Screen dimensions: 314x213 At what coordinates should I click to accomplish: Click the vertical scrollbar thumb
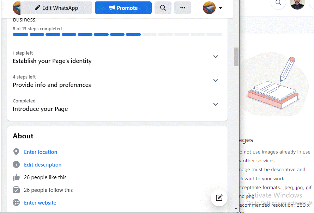tap(236, 57)
